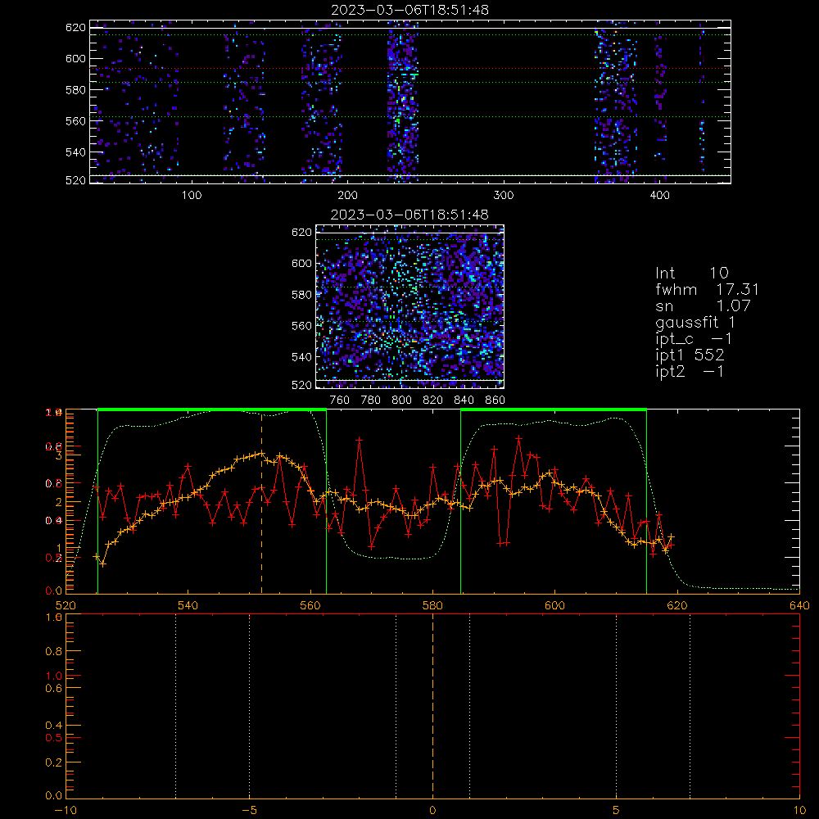Select the 'Int 10' parameter text
The image size is (819, 819).
click(x=691, y=273)
